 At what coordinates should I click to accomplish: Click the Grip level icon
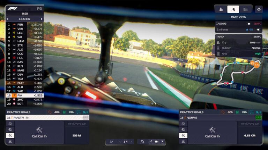click(x=218, y=54)
